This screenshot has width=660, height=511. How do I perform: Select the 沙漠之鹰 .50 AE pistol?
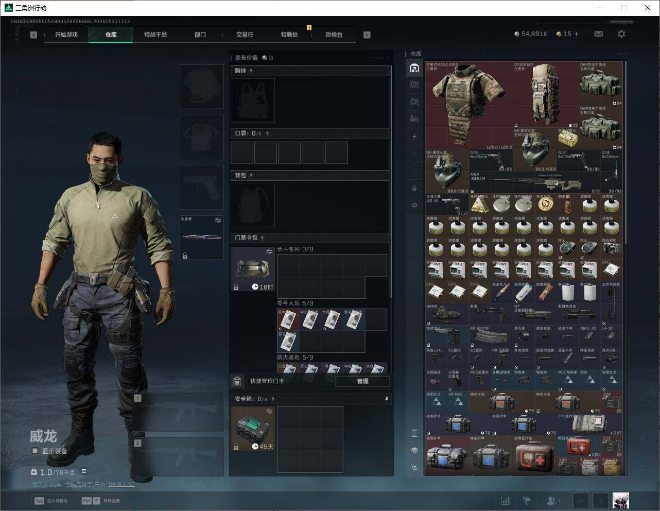tap(447, 205)
